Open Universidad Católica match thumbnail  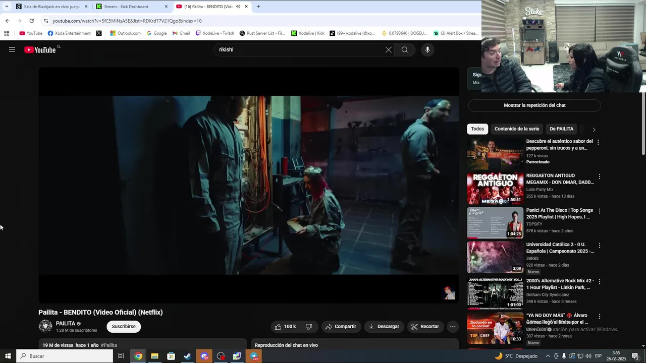495,257
